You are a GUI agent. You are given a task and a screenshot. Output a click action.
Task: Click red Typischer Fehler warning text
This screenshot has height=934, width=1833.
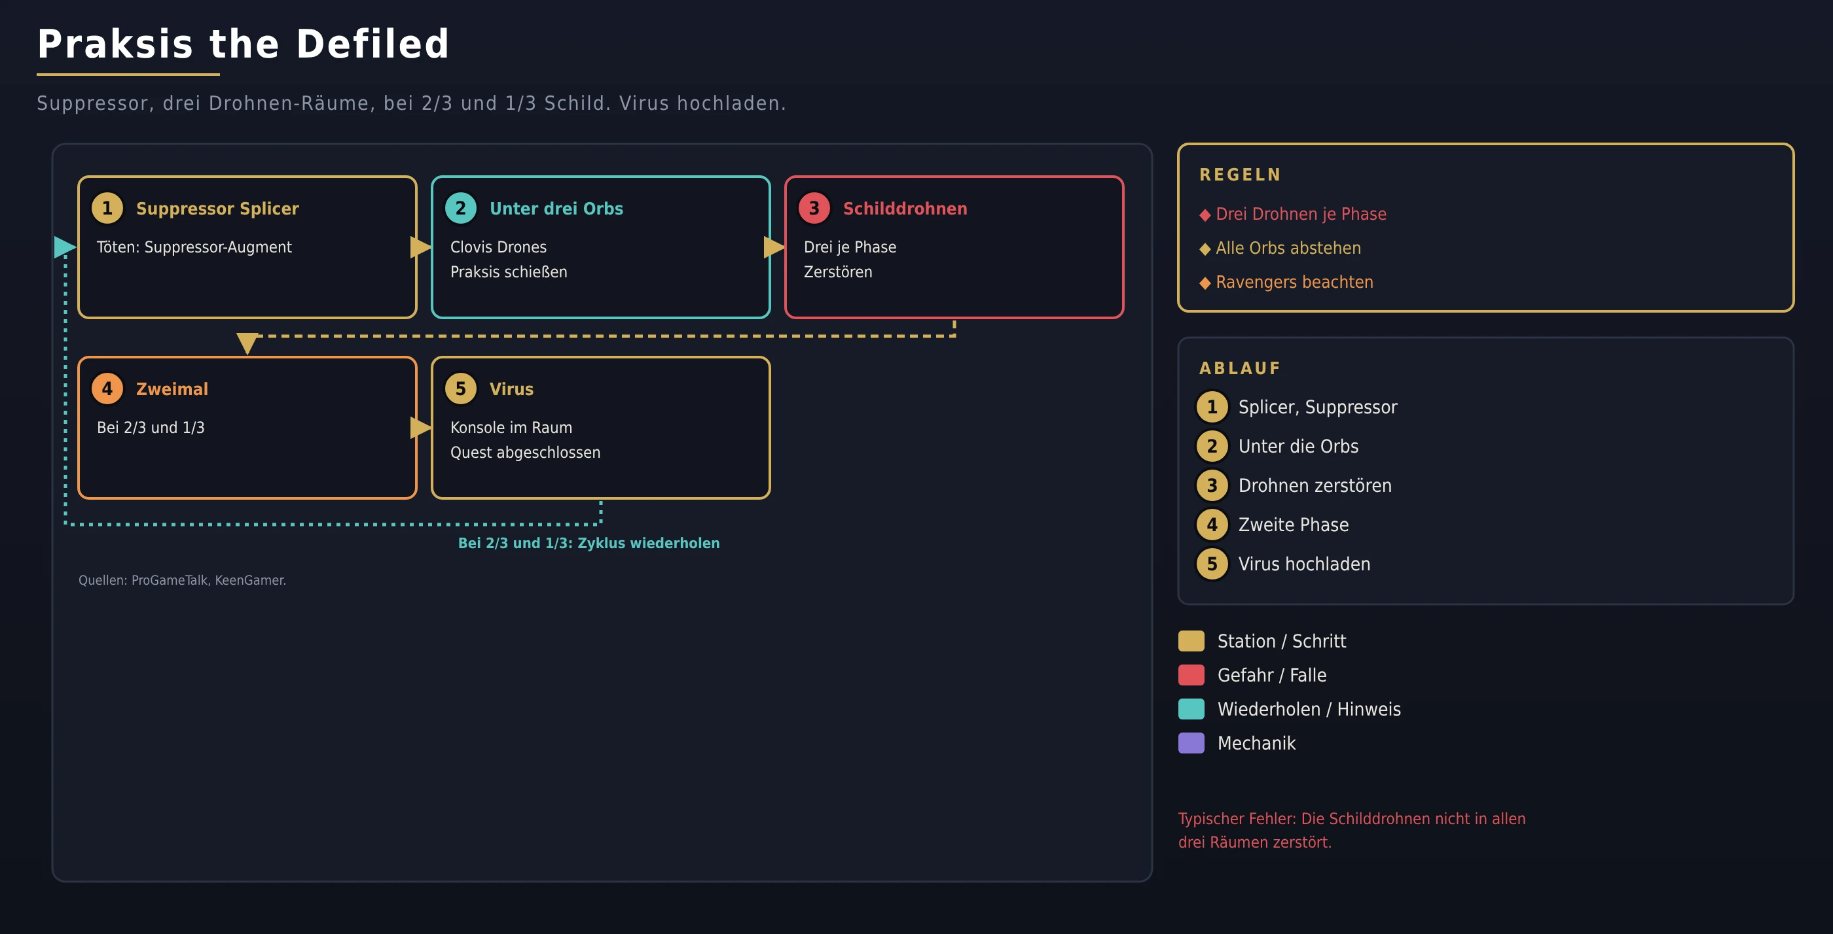coord(1351,830)
